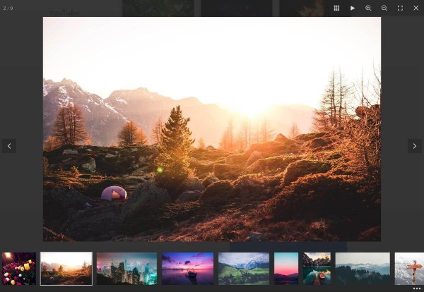Zoom out of the image
Viewport: 424px width, 292px height.
(384, 8)
